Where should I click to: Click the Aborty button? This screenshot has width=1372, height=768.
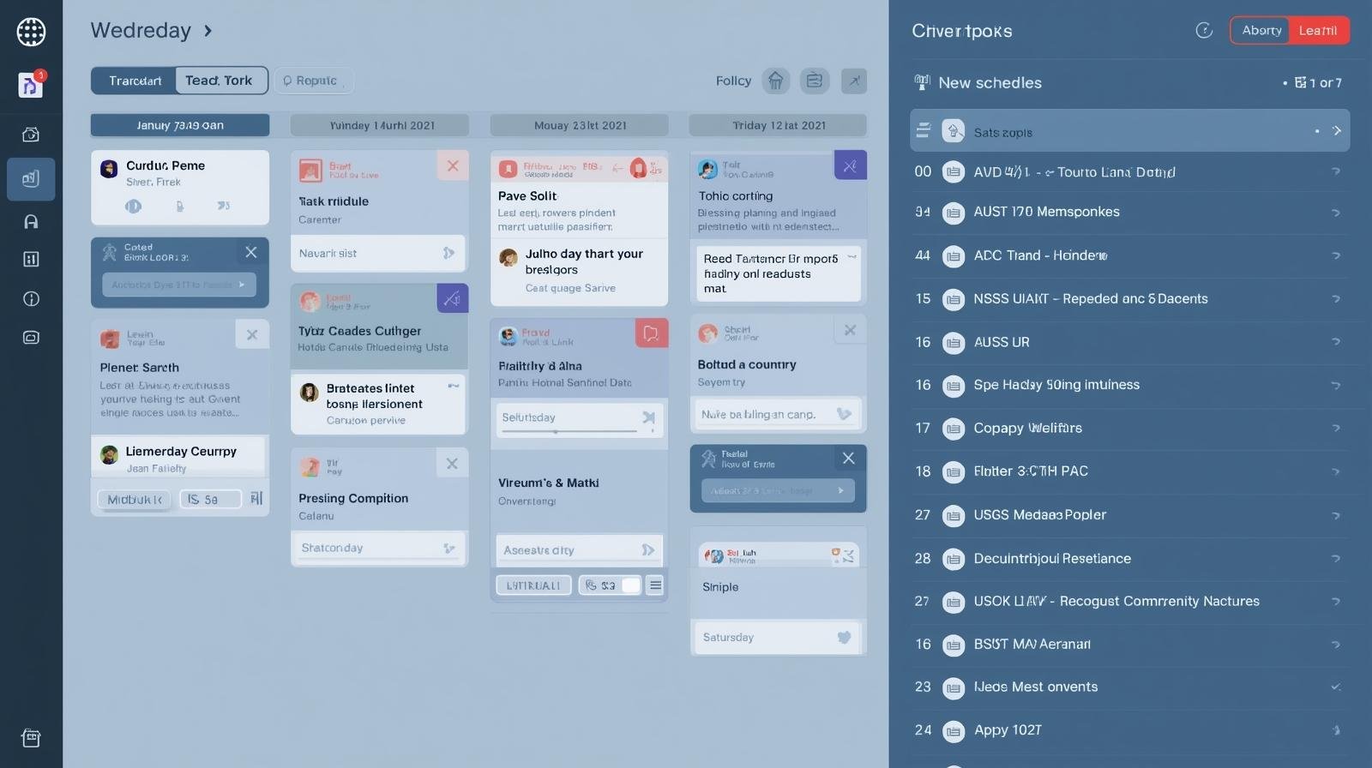click(1261, 31)
